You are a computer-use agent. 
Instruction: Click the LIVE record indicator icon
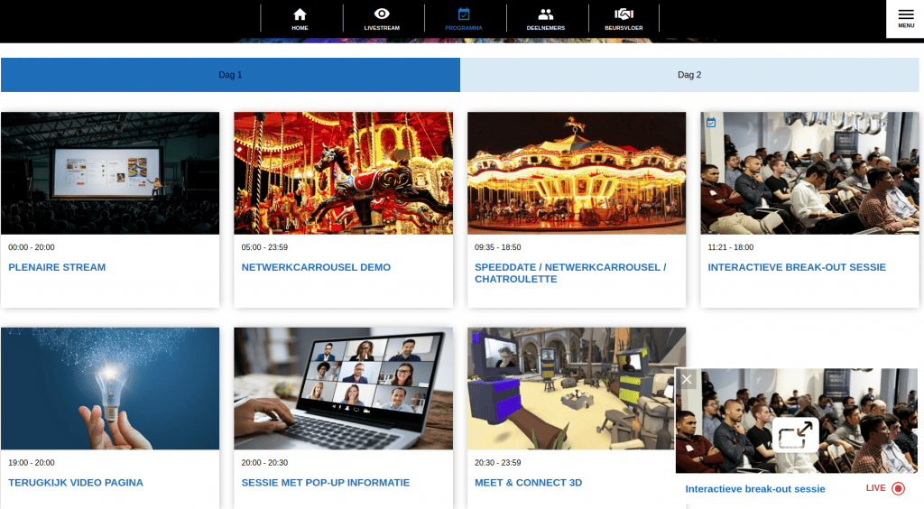click(x=898, y=488)
